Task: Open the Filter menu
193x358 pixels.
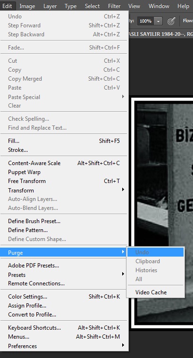Action: pyautogui.click(x=114, y=6)
